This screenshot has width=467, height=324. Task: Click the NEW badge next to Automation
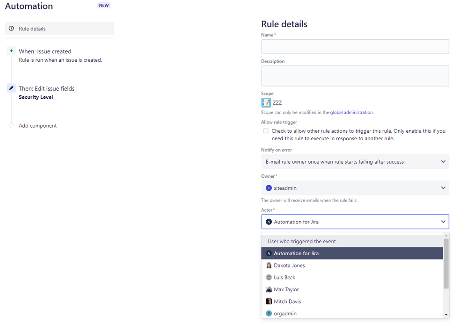coord(103,5)
